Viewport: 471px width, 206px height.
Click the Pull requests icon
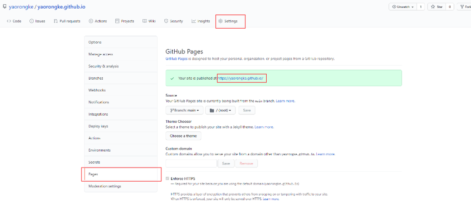(56, 21)
